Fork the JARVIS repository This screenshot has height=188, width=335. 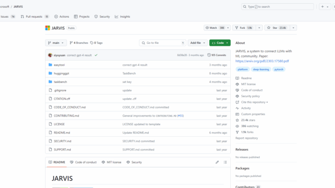point(243,28)
